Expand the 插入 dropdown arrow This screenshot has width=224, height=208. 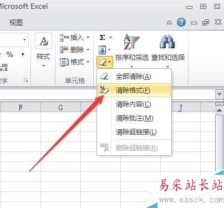88,38
